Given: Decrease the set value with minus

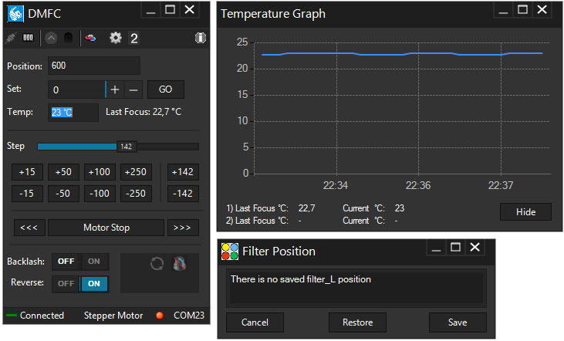Looking at the screenshot, I should (x=133, y=89).
